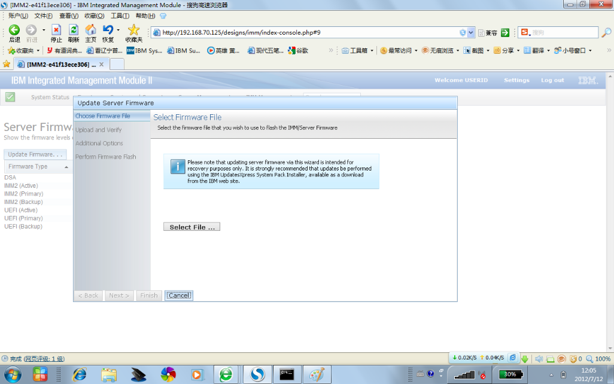
Task: Click the Log out link
Action: click(552, 80)
